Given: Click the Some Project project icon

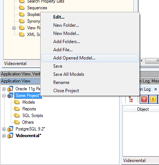Looking at the screenshot, I should [10, 96].
